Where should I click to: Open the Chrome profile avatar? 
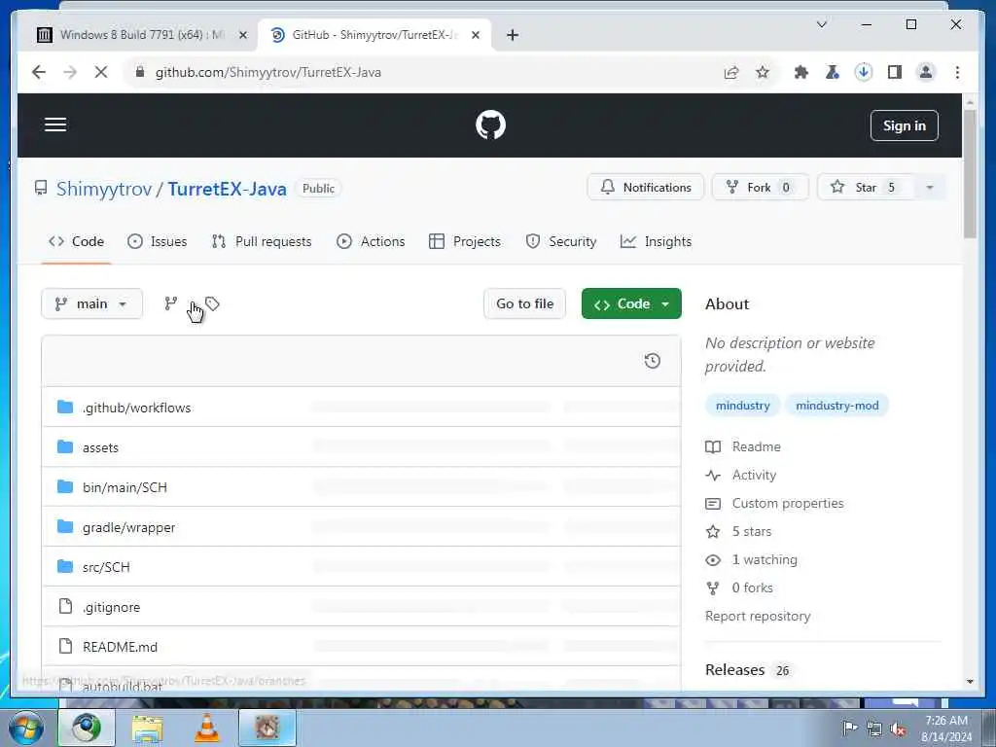926,72
